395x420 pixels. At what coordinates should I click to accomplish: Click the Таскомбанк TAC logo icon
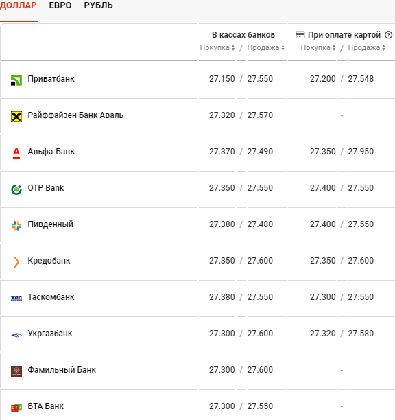click(16, 299)
